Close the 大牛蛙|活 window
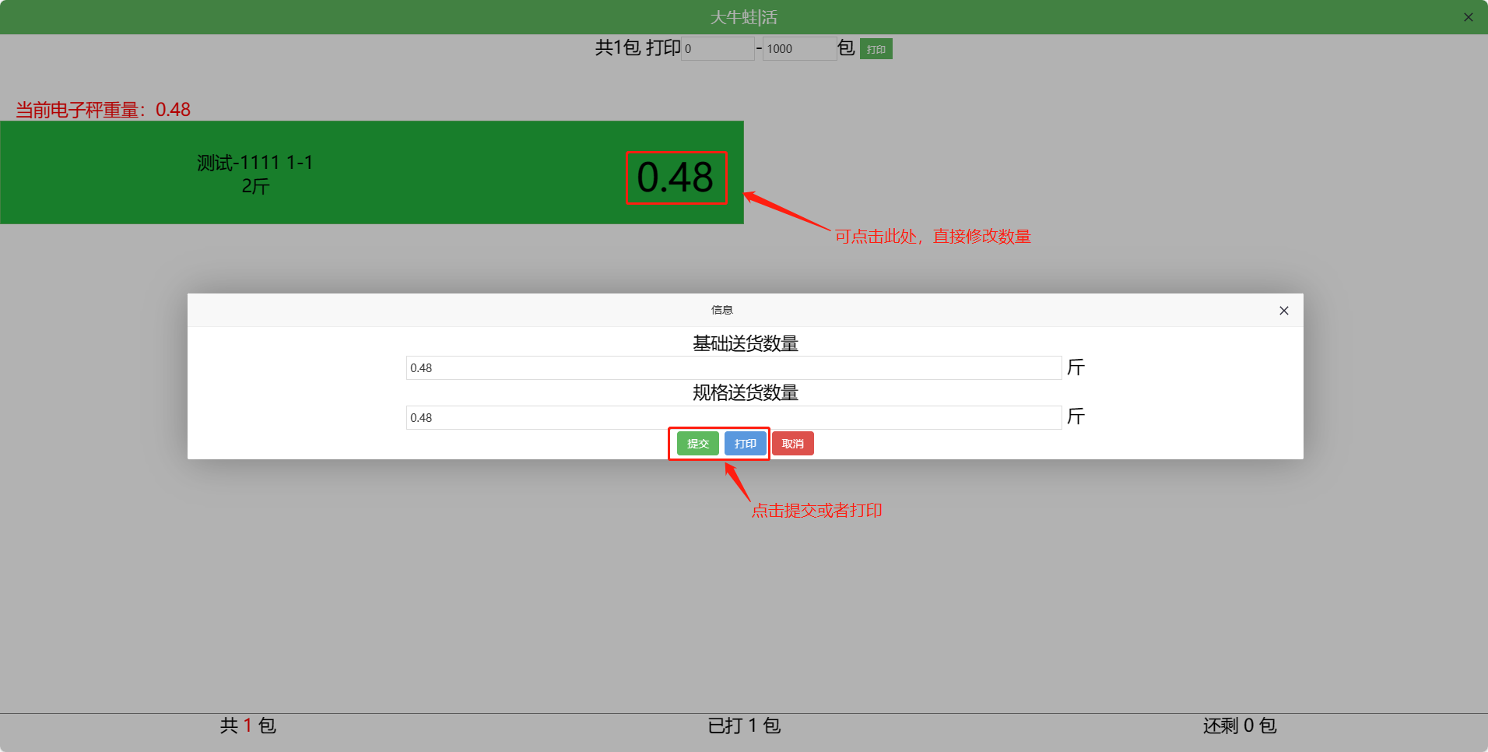 (x=1468, y=17)
